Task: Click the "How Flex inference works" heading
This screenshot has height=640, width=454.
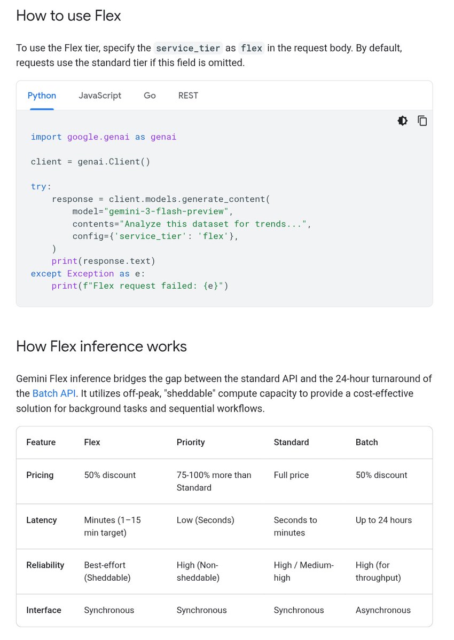Action: pos(101,346)
